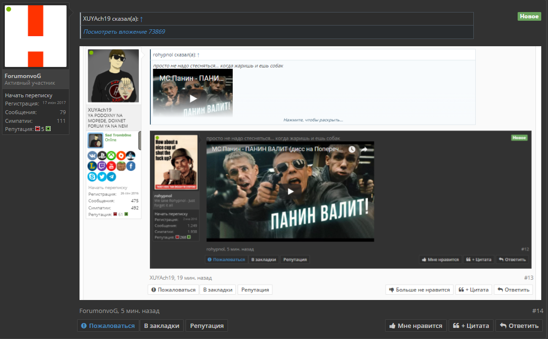The width and height of the screenshot is (548, 339).
Task: Open XUYAch19's VK profile icon
Action: tap(92, 156)
